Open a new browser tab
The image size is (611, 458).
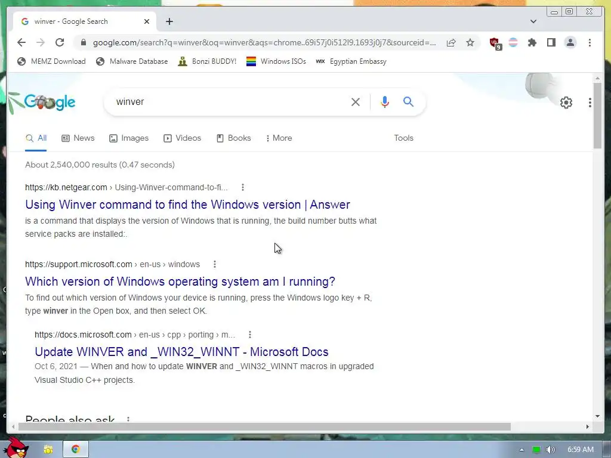169,21
